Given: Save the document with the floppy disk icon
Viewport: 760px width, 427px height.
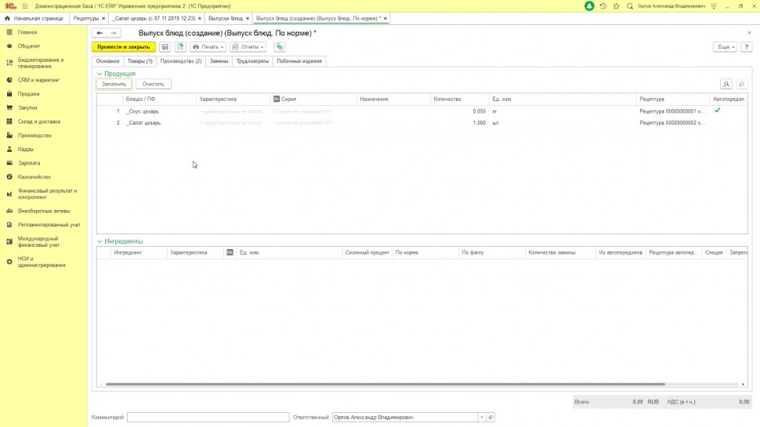Looking at the screenshot, I should pyautogui.click(x=165, y=47).
